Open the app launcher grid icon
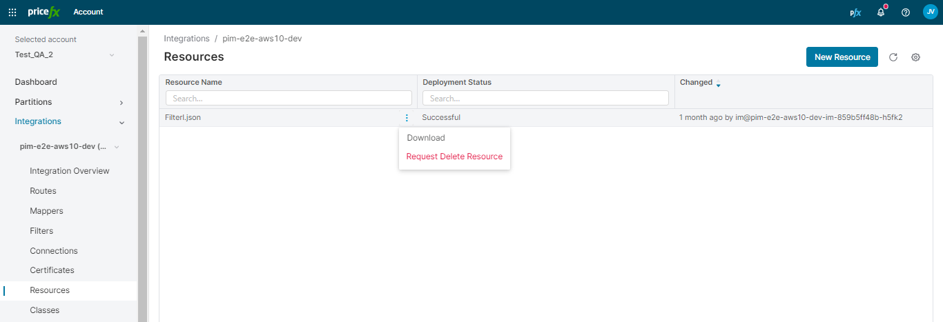Viewport: 943px width, 322px height. [x=12, y=12]
